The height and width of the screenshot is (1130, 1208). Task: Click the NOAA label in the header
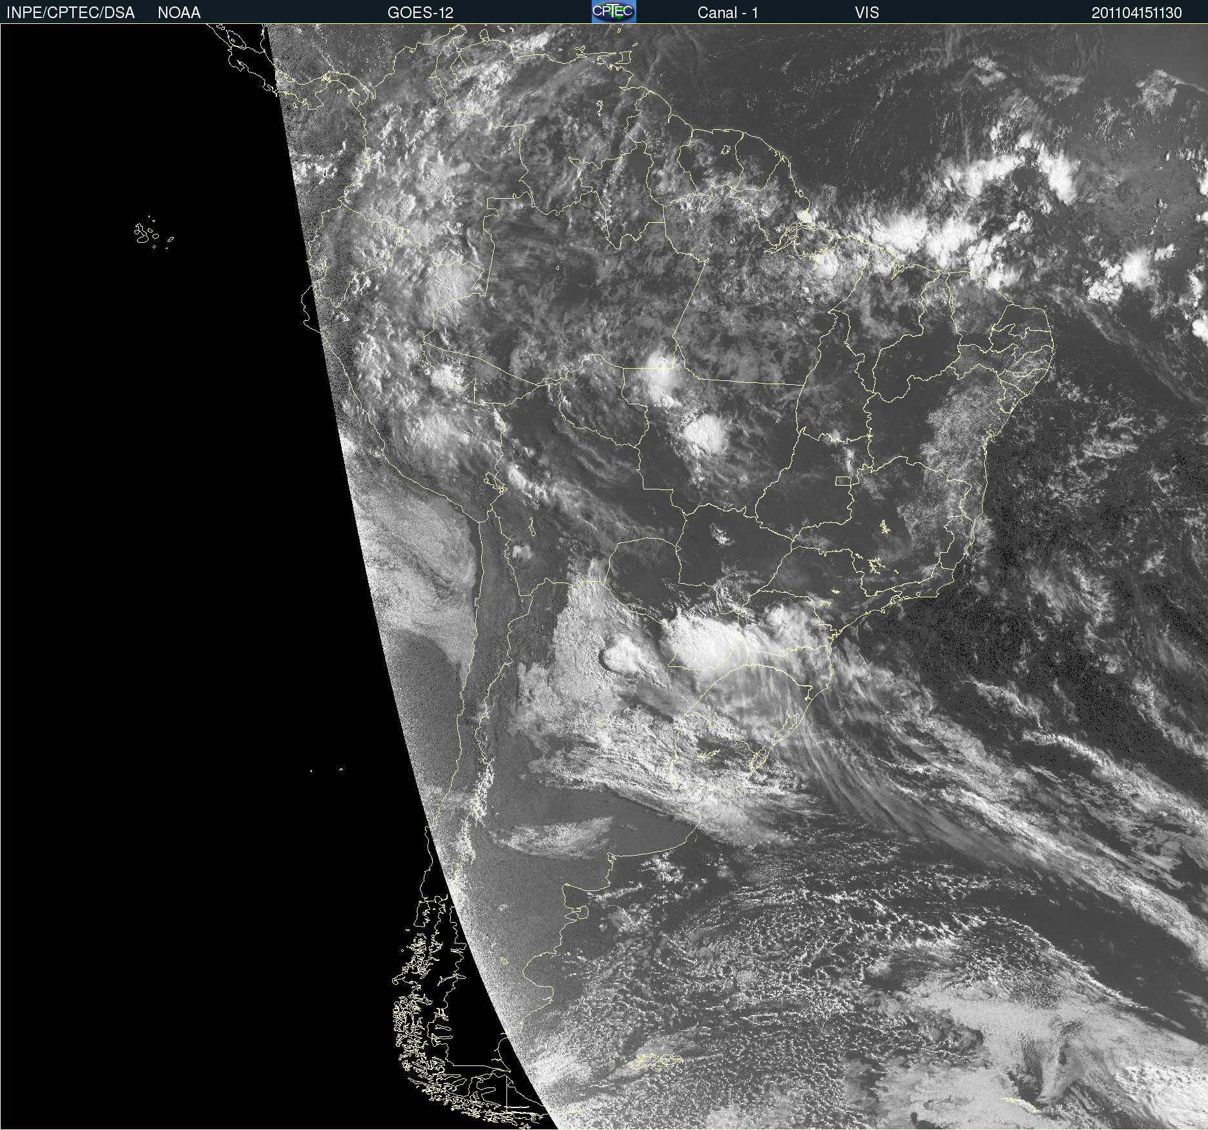(179, 13)
